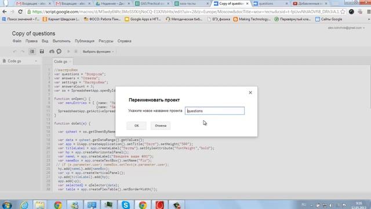Open Перевёрнутый кла bookmark
This screenshot has width=371, height=209.
pyautogui.click(x=293, y=19)
